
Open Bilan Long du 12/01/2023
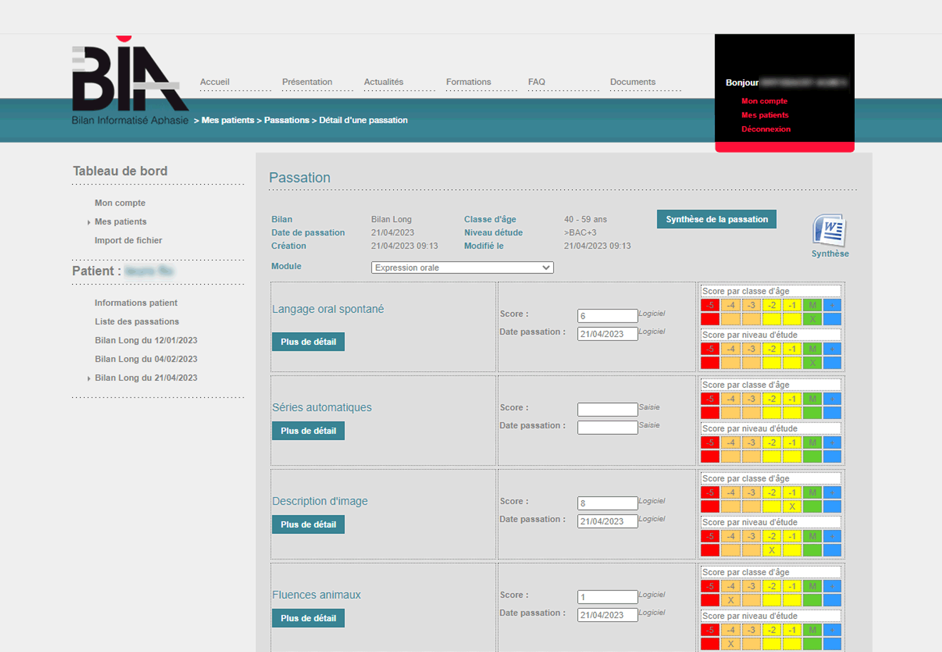[146, 340]
